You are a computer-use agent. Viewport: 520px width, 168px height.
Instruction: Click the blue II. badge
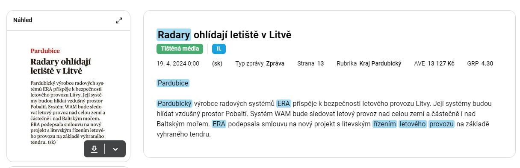tap(219, 49)
